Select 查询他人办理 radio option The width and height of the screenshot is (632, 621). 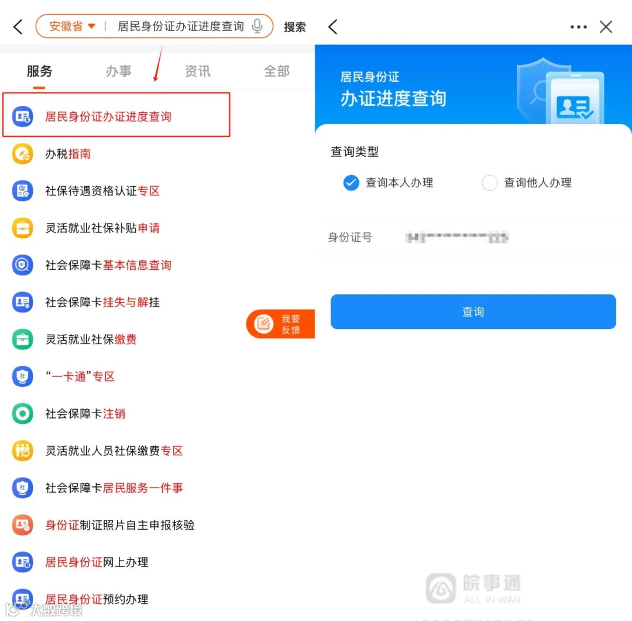(x=527, y=183)
